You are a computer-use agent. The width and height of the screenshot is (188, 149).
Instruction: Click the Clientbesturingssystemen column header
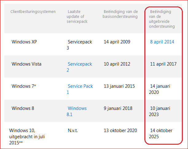[x=33, y=12]
